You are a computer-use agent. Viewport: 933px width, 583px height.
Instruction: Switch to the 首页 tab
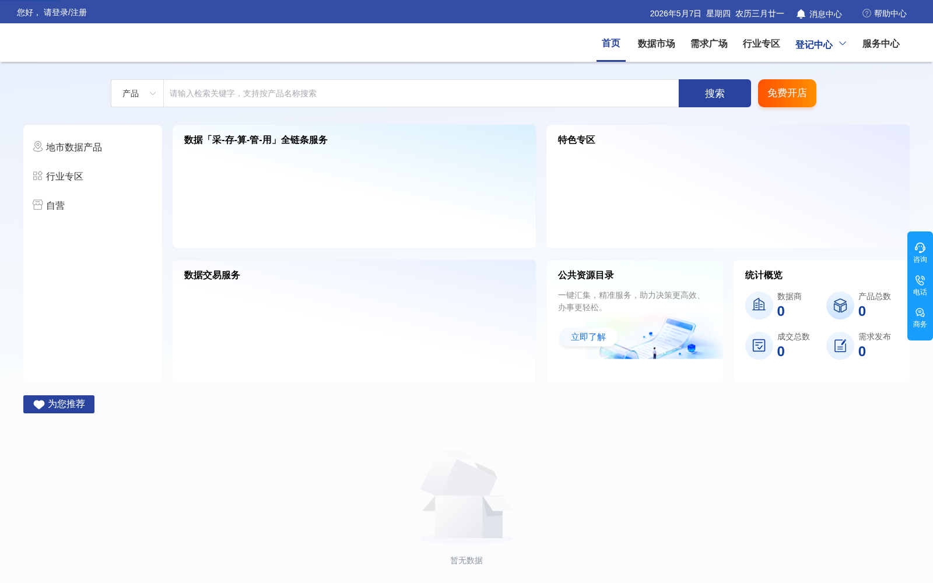pos(611,43)
